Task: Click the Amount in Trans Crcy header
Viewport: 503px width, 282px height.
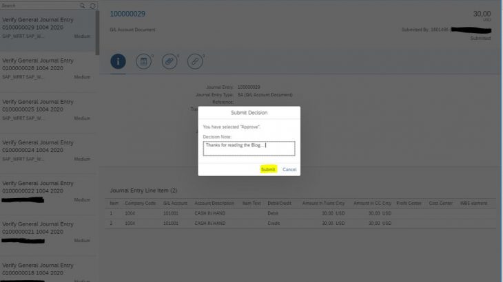Action: 323,204
